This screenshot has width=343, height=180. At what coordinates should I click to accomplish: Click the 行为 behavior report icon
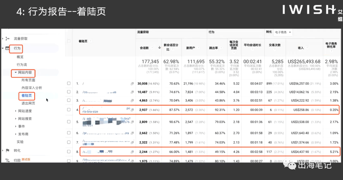coord(7,48)
